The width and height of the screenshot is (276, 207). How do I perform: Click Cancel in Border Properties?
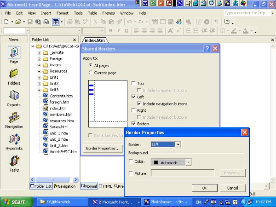coord(232,188)
